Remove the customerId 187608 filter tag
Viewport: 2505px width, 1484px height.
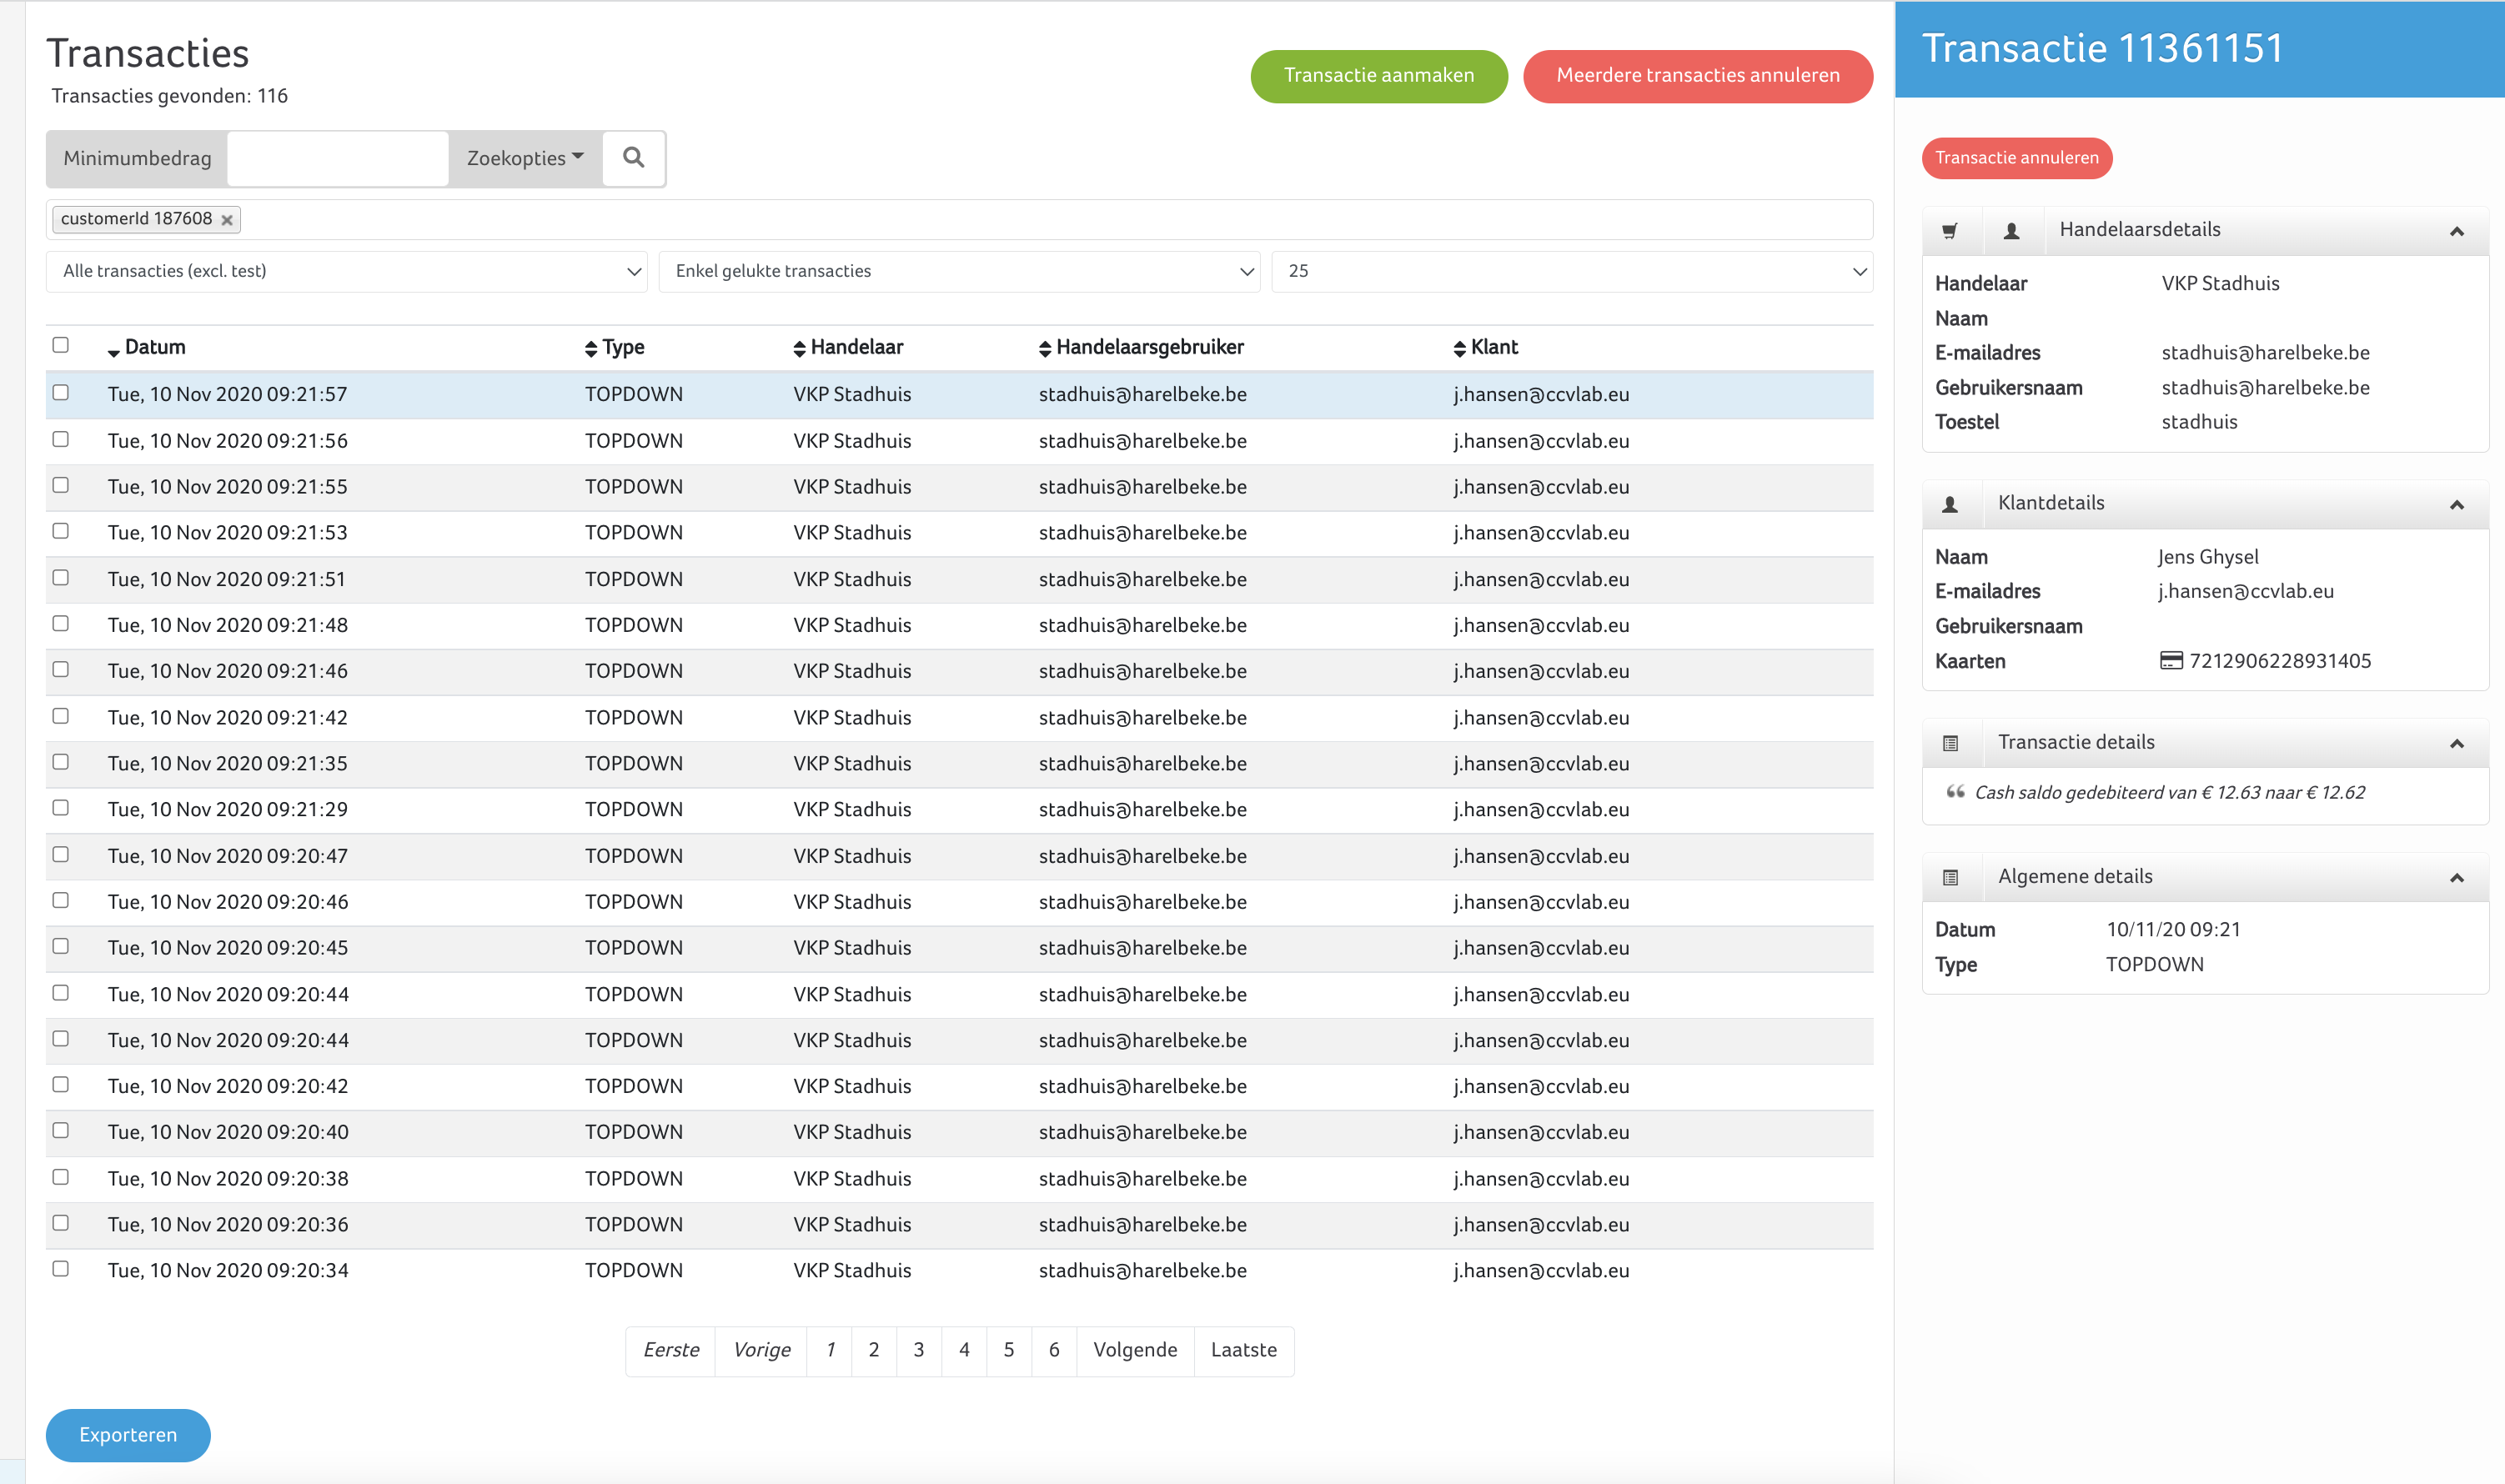(x=227, y=220)
